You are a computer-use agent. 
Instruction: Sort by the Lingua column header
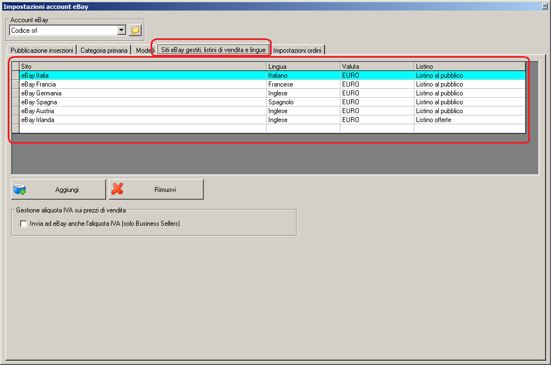(303, 67)
